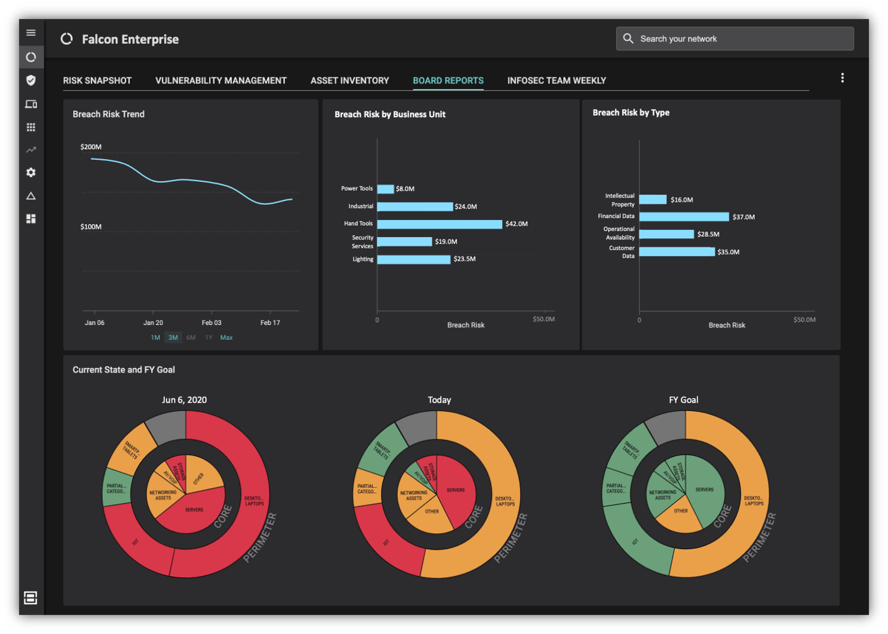Choose the 3M time range
Screen dimensions: 888x634
tap(173, 338)
